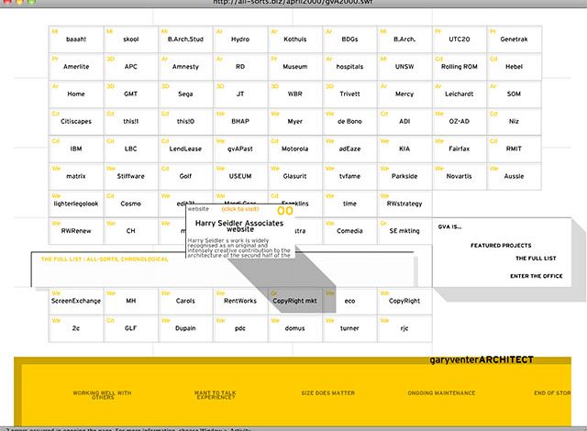Open the Sega project tile
587x431 pixels.
(185, 94)
